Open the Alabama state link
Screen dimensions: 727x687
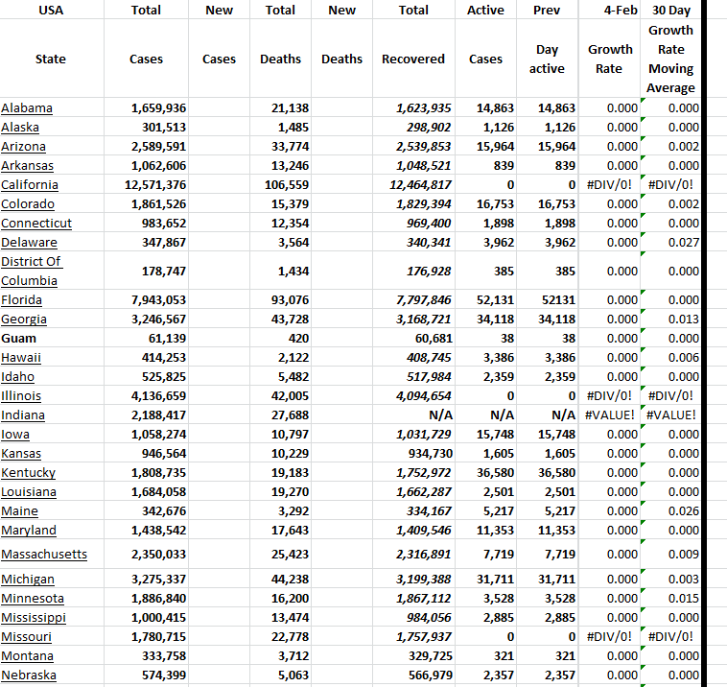[x=27, y=107]
